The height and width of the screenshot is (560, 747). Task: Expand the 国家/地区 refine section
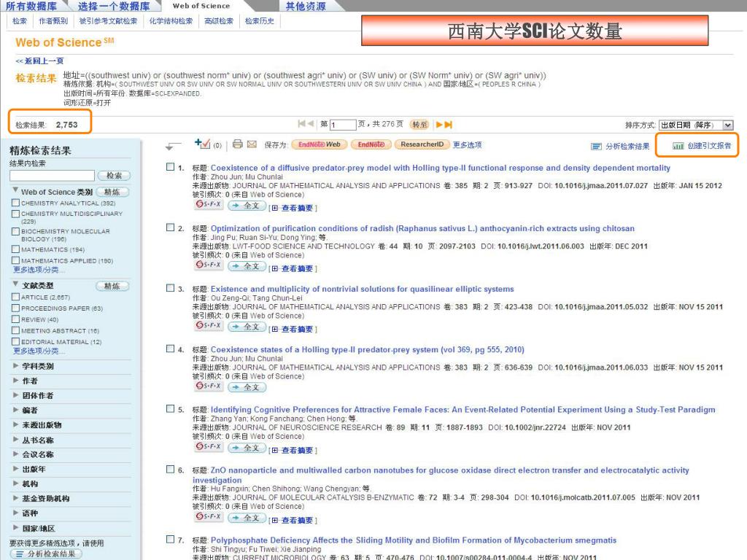point(16,528)
